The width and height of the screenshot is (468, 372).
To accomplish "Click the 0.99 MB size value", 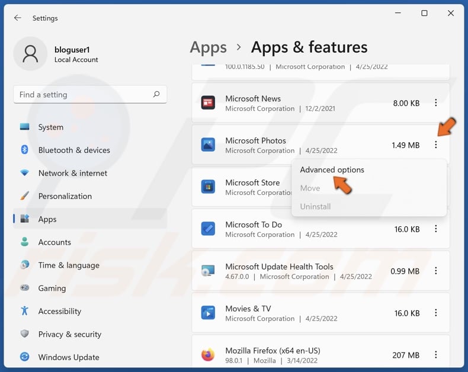I will click(x=405, y=271).
